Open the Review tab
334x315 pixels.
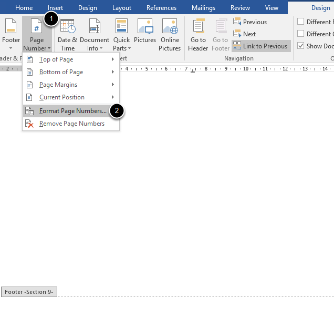[240, 8]
